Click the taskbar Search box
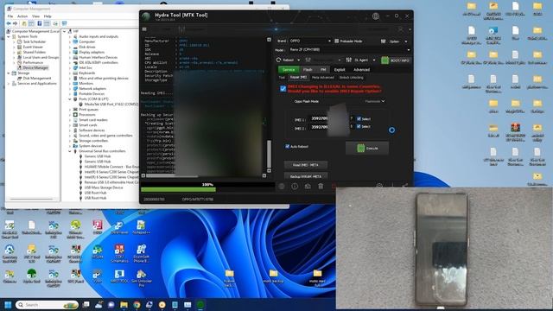 [x=47, y=305]
